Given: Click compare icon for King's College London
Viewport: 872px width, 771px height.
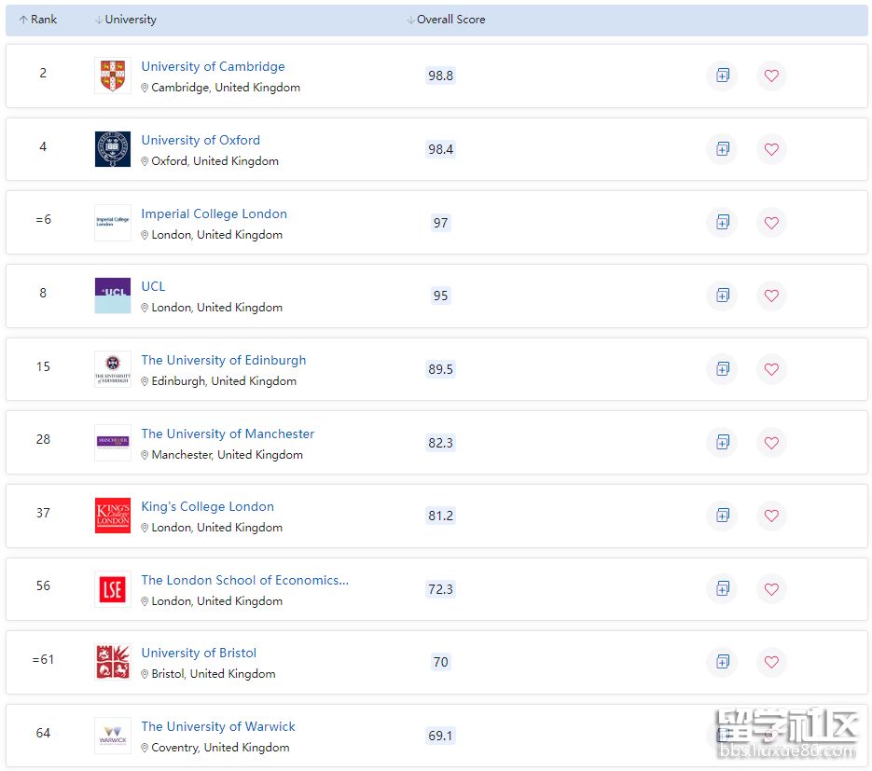Looking at the screenshot, I should click(723, 516).
